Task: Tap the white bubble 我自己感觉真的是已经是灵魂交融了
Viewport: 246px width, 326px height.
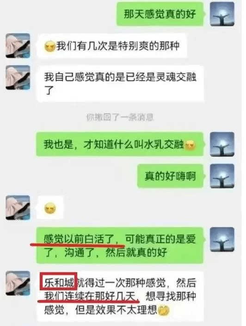Action: (120, 84)
